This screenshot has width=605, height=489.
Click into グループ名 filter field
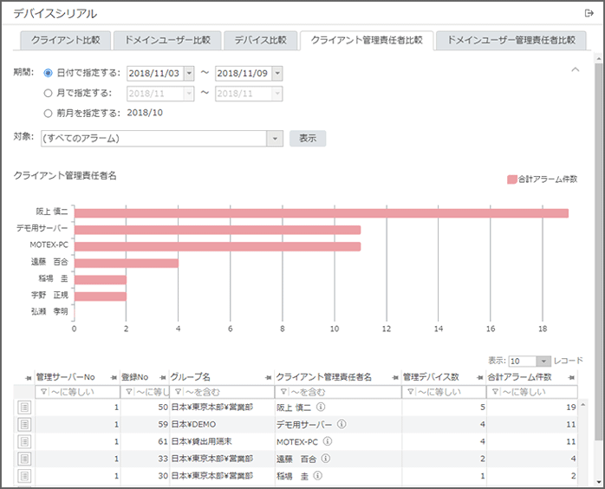pos(222,392)
